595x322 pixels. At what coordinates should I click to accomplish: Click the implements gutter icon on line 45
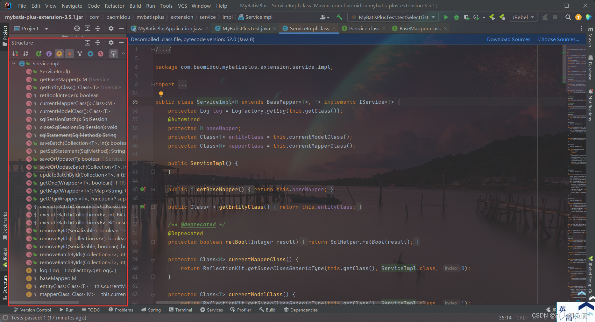tap(143, 189)
